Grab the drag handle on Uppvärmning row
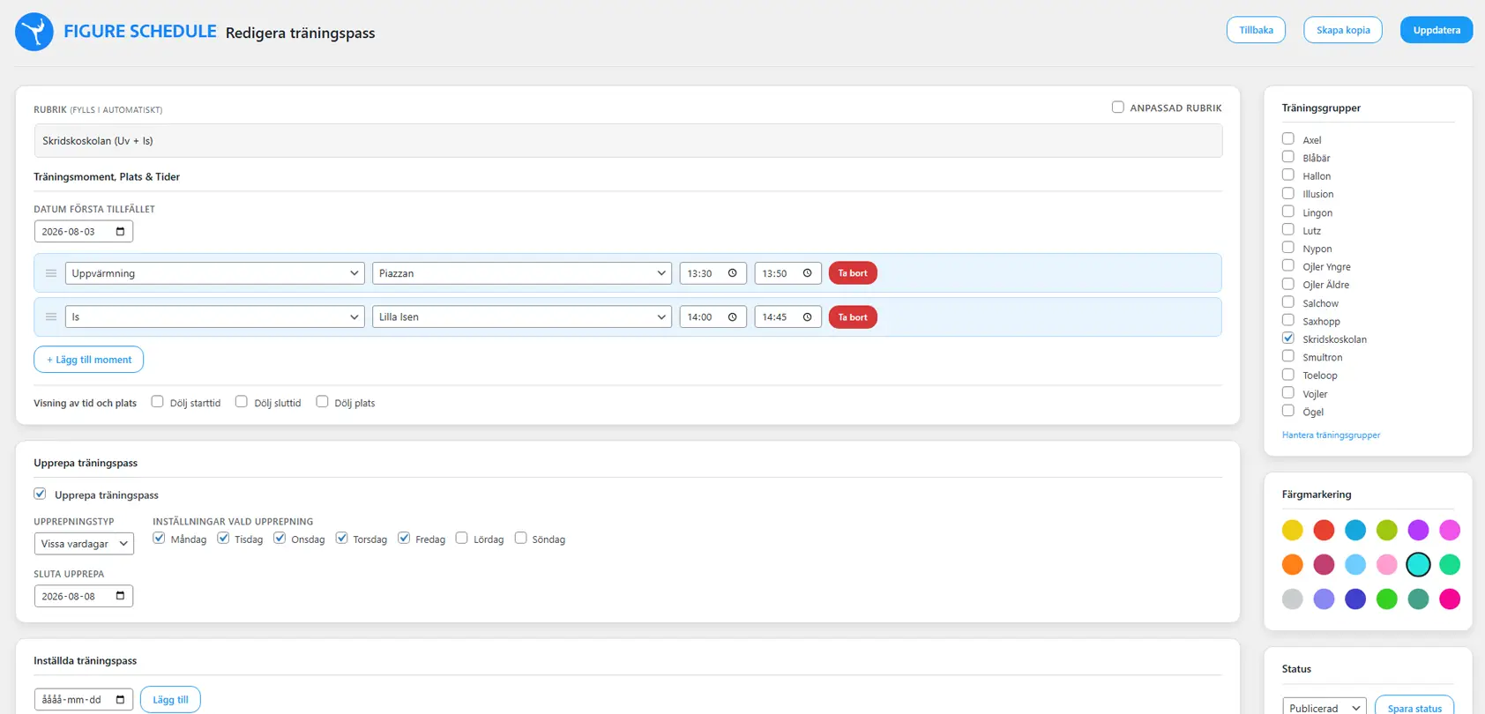The height and width of the screenshot is (714, 1485). point(51,273)
